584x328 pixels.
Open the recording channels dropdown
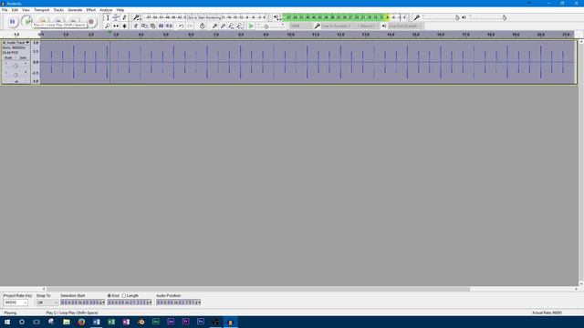point(367,26)
